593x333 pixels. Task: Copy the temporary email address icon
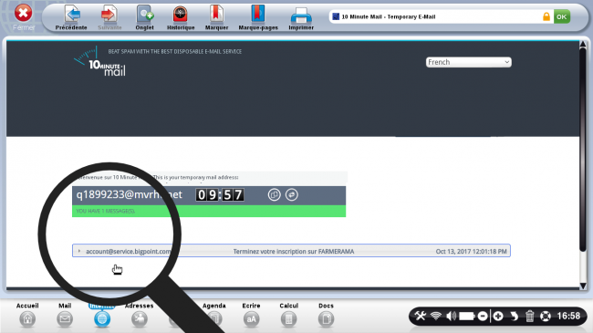click(x=275, y=195)
